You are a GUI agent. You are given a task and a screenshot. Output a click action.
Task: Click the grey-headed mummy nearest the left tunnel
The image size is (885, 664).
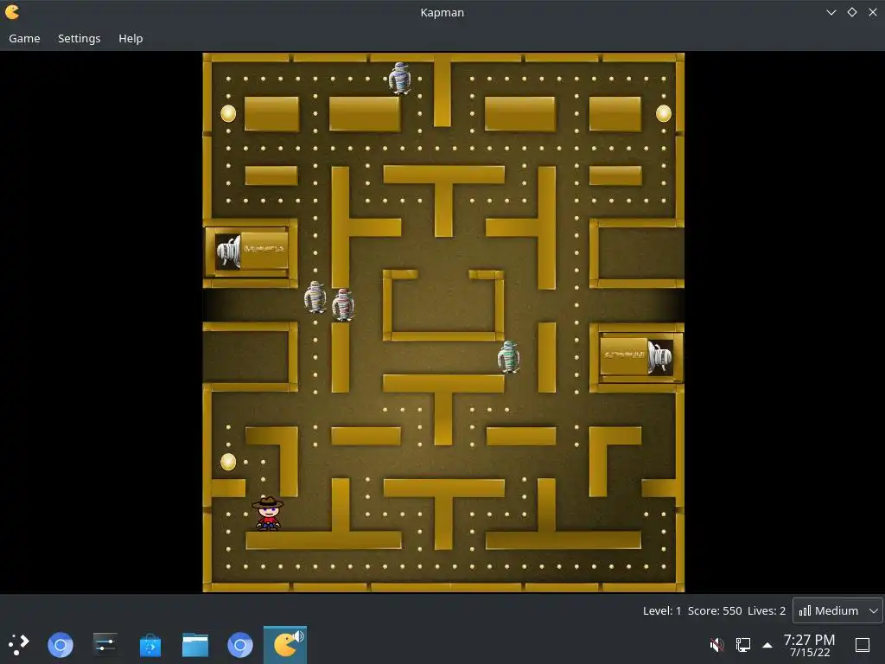[315, 297]
